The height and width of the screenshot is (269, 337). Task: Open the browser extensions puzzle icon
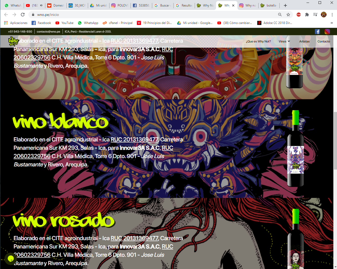click(307, 15)
